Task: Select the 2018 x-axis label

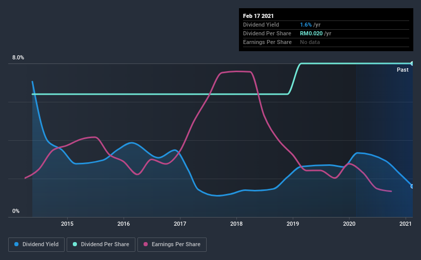Action: click(236, 224)
